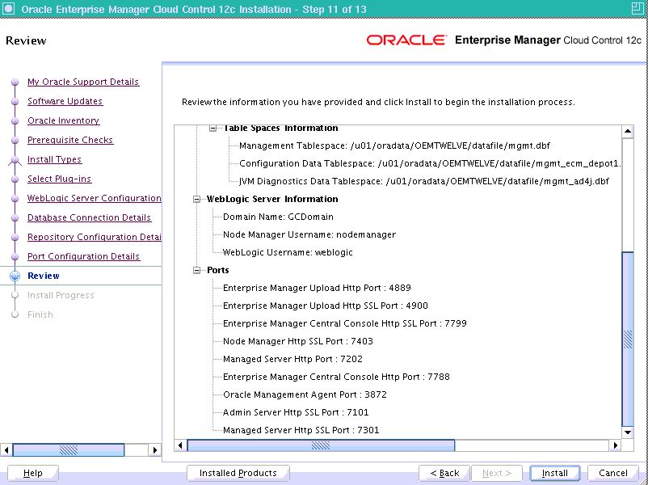Click the step list horizontal scrollbar right arrow

155,449
